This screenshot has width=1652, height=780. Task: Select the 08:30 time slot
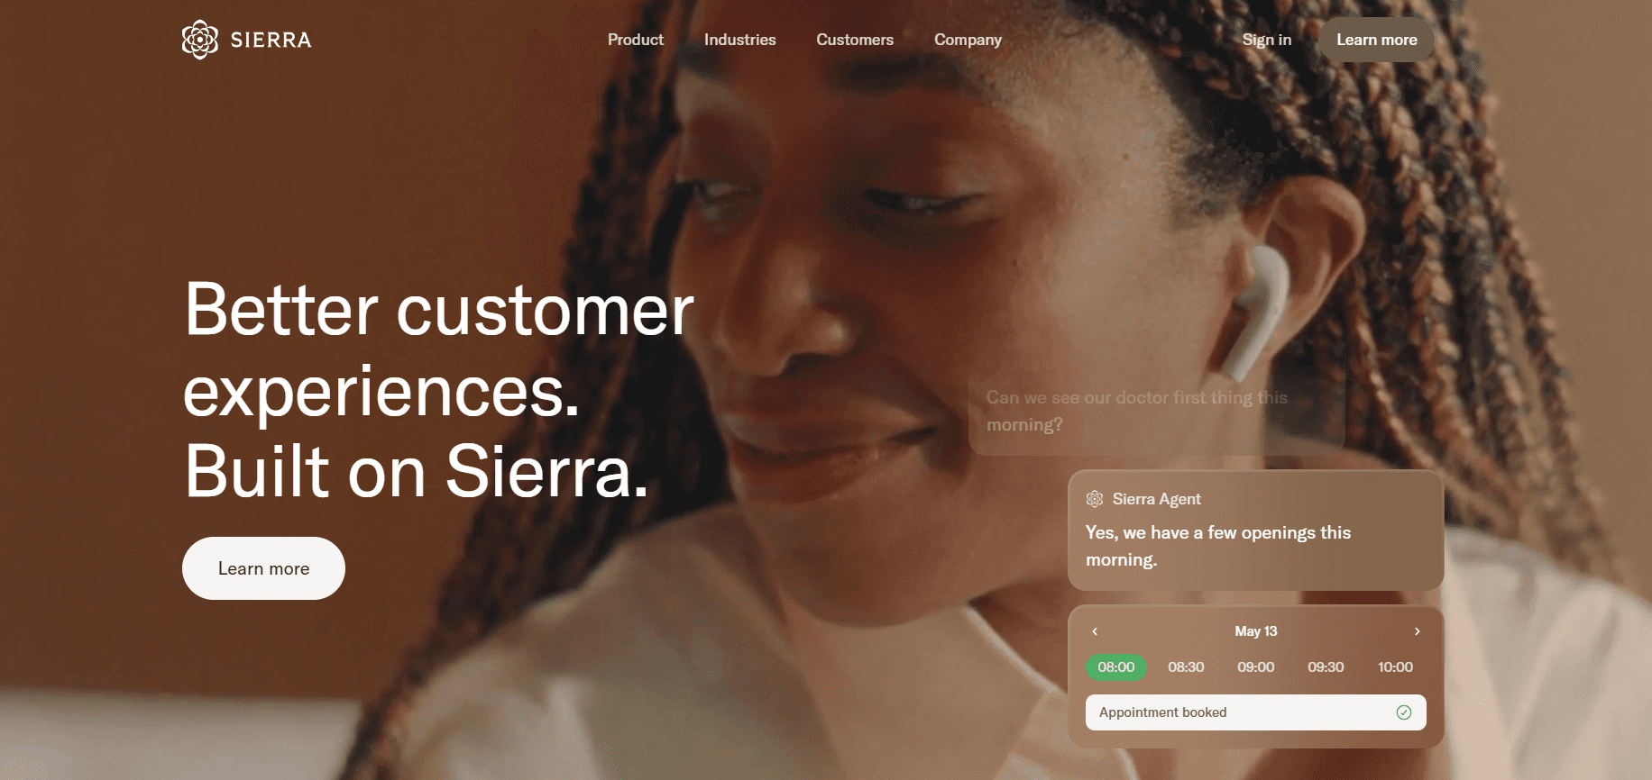[x=1186, y=667]
